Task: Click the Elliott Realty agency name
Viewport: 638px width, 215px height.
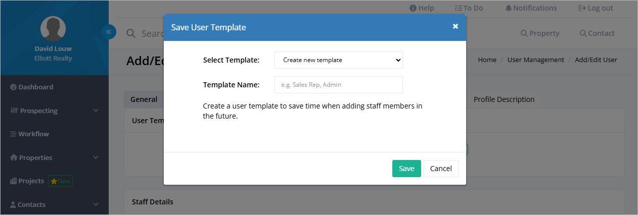Action: tap(53, 58)
